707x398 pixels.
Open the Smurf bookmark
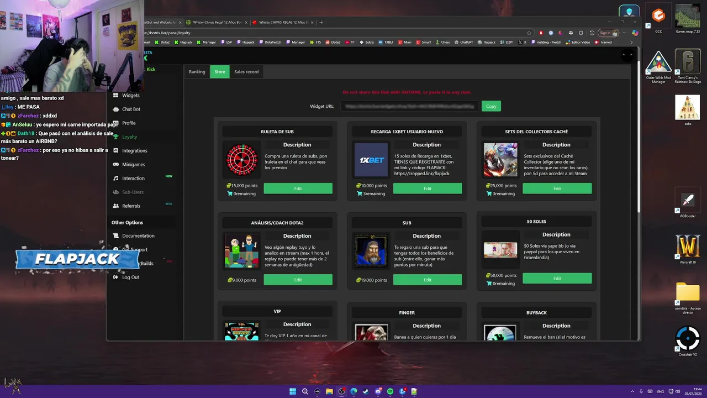423,42
